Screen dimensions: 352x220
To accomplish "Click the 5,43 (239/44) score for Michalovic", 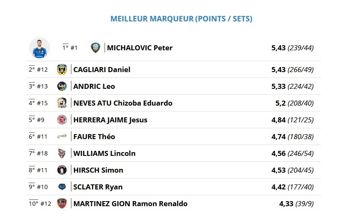I will 292,48.
